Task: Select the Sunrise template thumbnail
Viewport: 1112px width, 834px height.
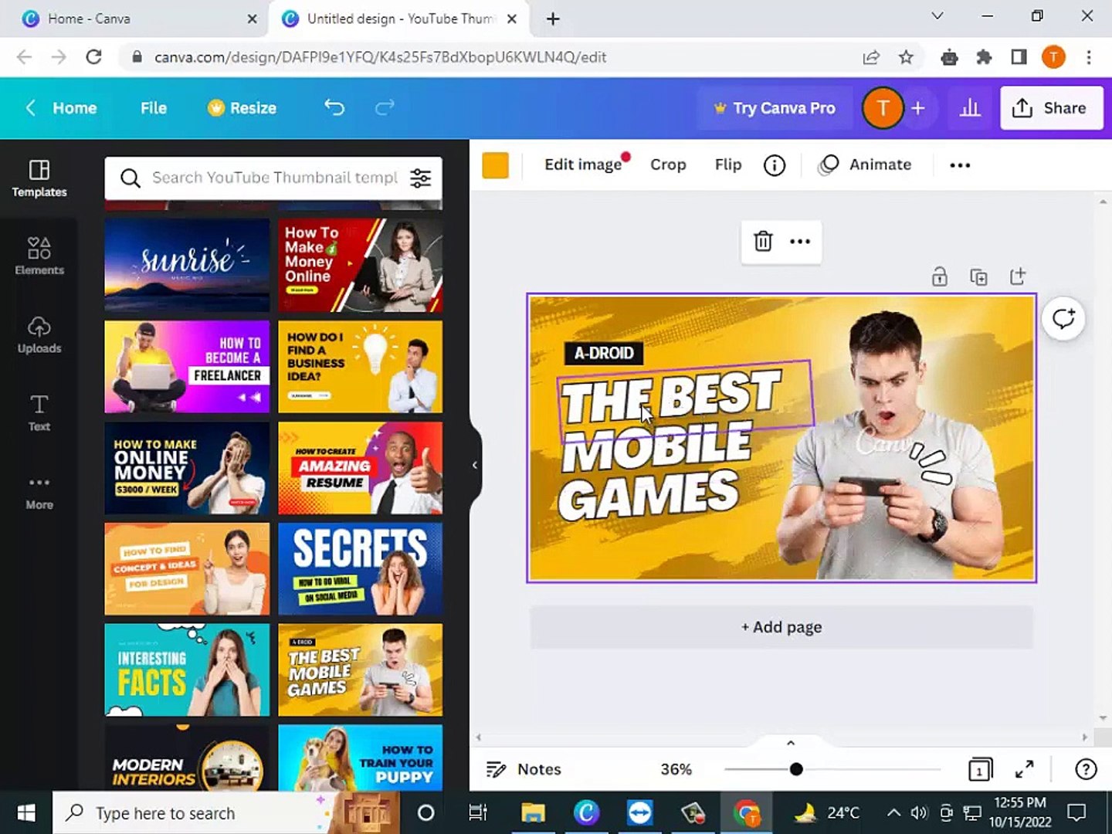Action: pyautogui.click(x=187, y=265)
